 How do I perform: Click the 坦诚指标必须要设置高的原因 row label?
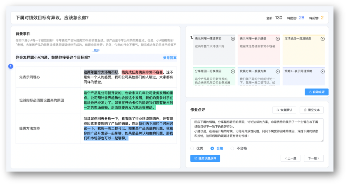(41, 100)
